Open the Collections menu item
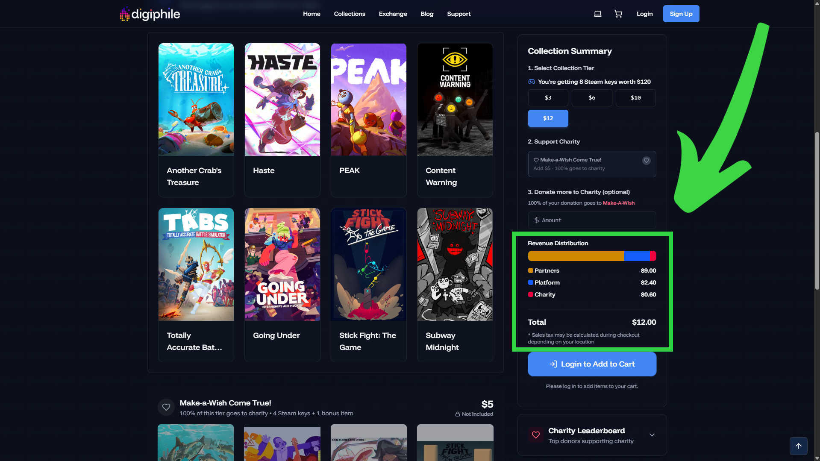This screenshot has height=461, width=820. click(349, 14)
